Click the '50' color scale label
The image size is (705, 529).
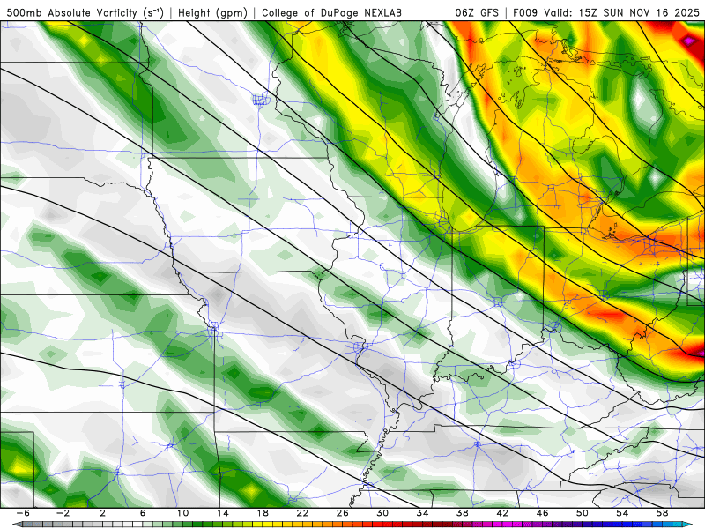pos(583,513)
